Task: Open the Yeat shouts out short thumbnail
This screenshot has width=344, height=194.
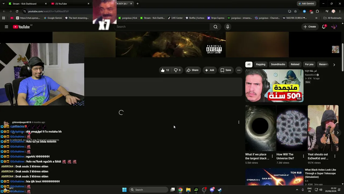Action: point(323,128)
